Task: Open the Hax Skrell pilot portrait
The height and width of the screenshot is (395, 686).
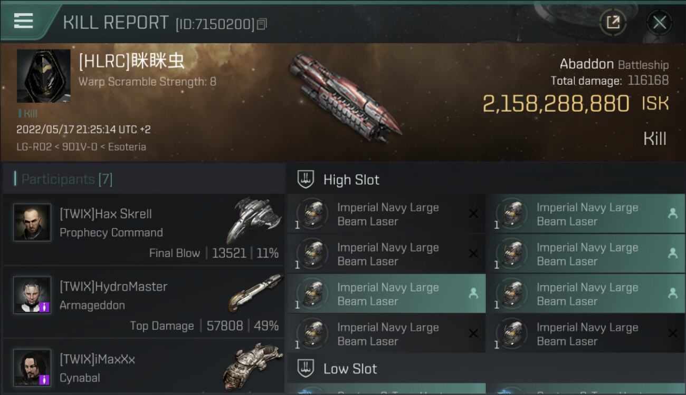Action: [x=32, y=222]
